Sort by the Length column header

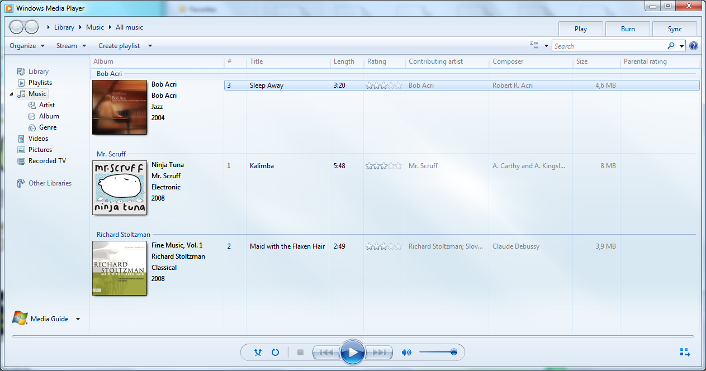pos(347,61)
